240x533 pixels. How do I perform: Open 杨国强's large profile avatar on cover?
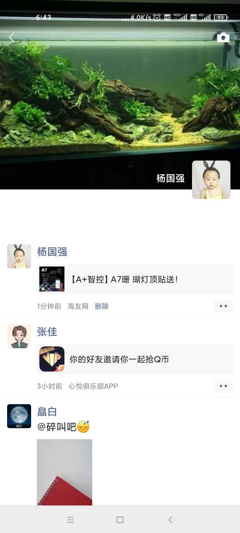pyautogui.click(x=211, y=179)
